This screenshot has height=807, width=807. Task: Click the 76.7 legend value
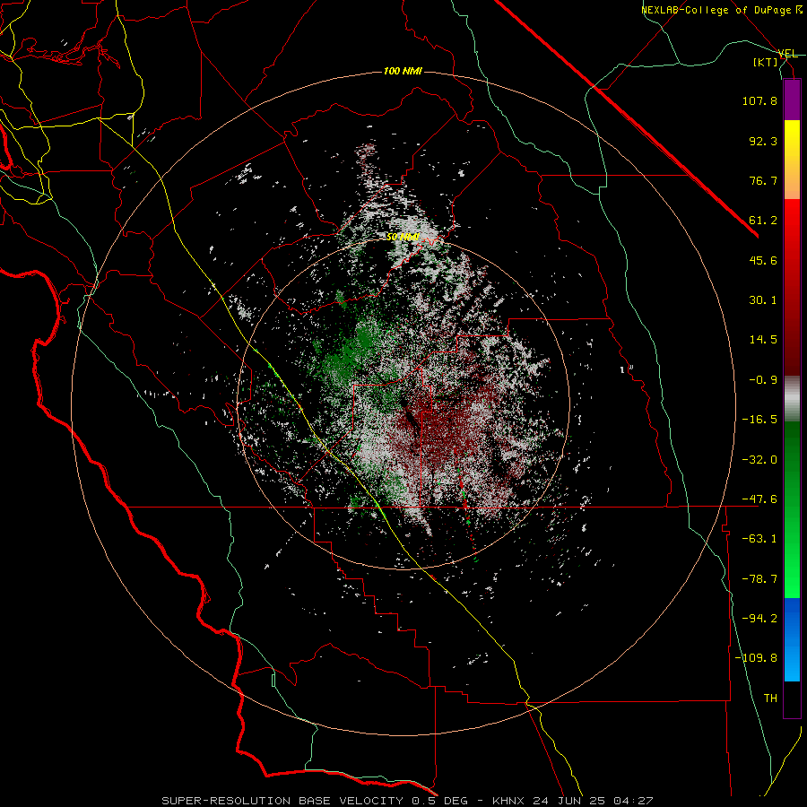(x=763, y=180)
